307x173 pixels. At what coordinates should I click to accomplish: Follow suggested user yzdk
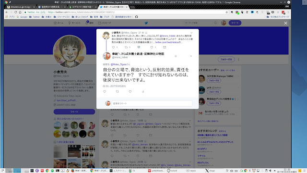click(x=214, y=92)
